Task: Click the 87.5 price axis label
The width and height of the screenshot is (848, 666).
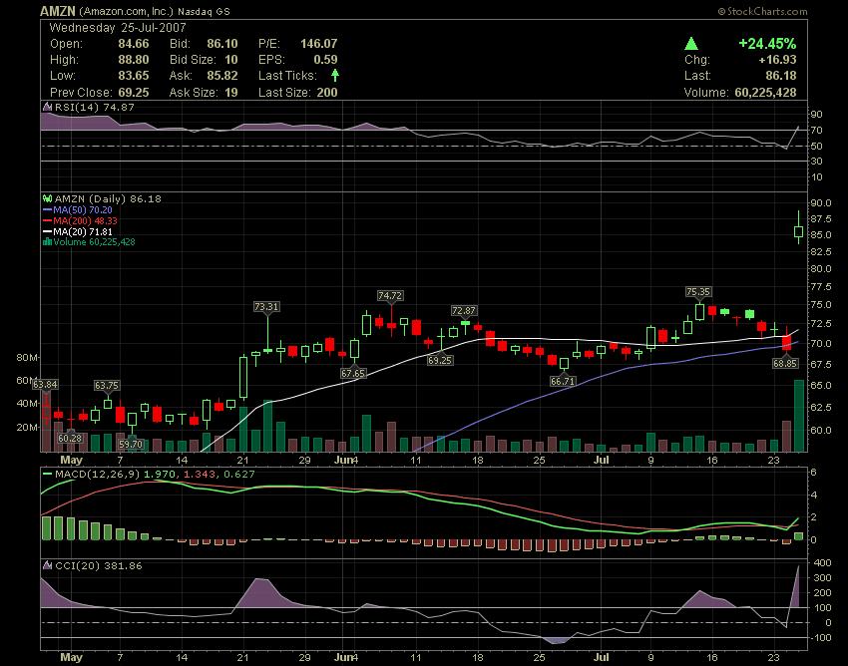Action: click(821, 218)
